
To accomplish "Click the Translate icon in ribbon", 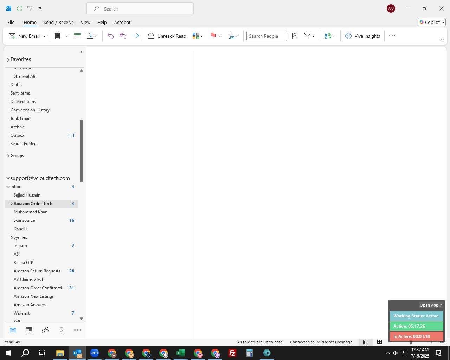I will pyautogui.click(x=328, y=36).
